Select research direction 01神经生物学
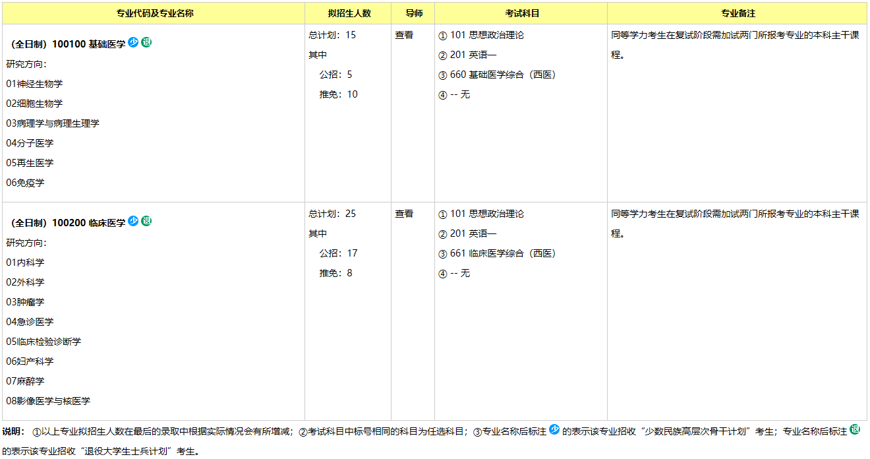The width and height of the screenshot is (870, 459). pyautogui.click(x=35, y=84)
